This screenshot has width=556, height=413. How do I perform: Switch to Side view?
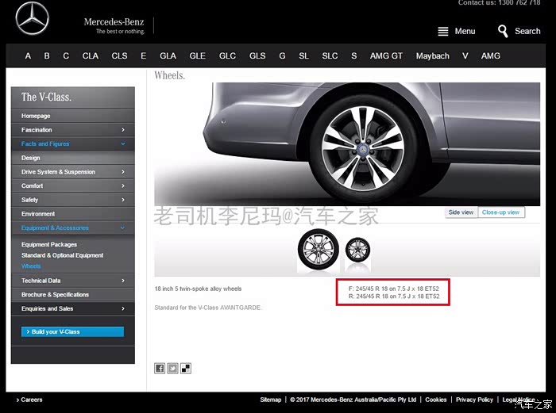(x=461, y=212)
